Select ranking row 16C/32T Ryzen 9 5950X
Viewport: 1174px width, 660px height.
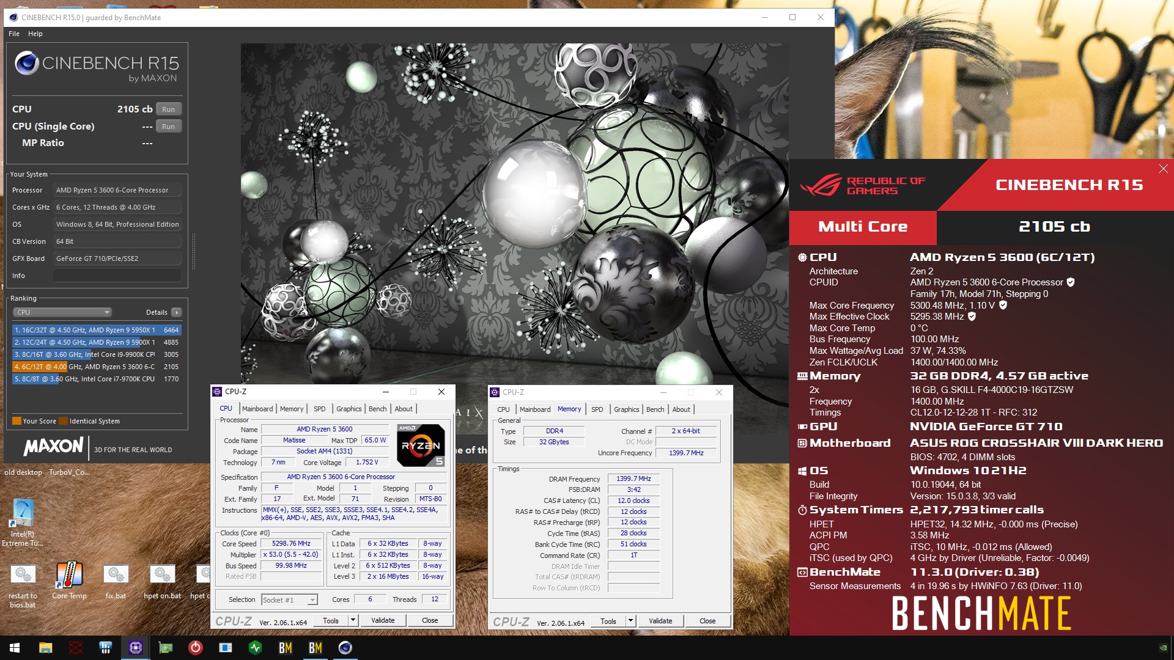click(97, 330)
